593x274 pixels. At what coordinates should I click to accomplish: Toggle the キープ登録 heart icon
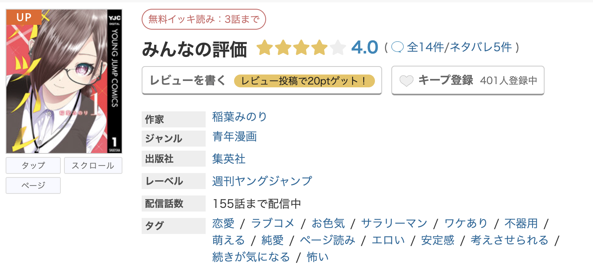407,80
